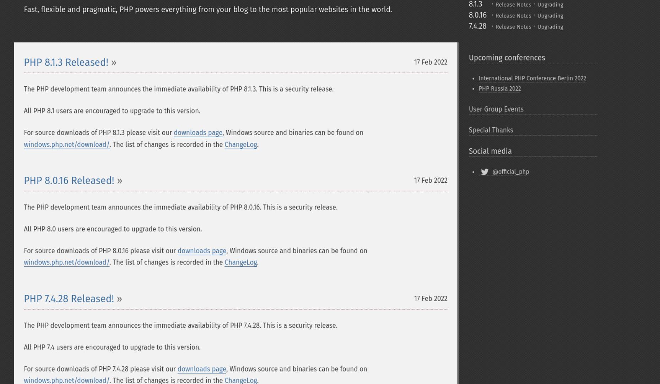Open Release Notes for 7.4.28 in sidebar
This screenshot has width=660, height=384.
513,27
